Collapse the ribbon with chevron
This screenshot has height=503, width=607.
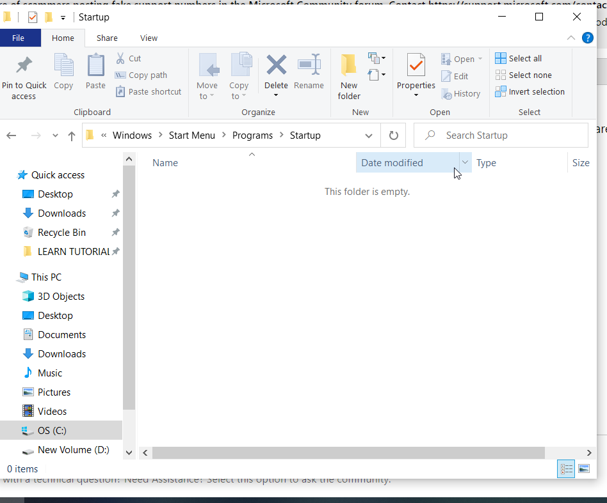[x=571, y=38]
